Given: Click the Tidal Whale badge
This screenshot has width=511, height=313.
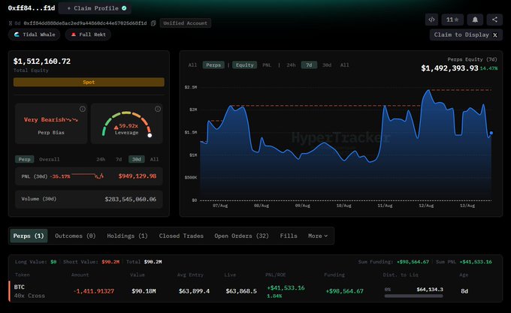Looking at the screenshot, I should click(x=35, y=35).
